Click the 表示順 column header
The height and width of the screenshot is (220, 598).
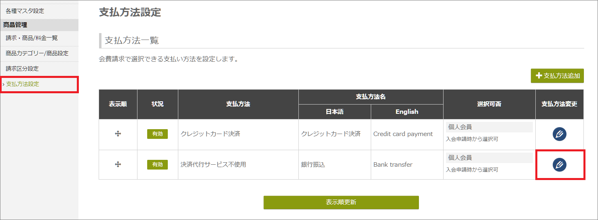(x=118, y=104)
